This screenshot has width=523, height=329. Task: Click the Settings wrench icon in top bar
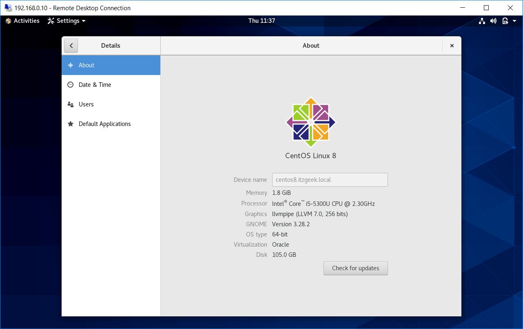(x=51, y=21)
